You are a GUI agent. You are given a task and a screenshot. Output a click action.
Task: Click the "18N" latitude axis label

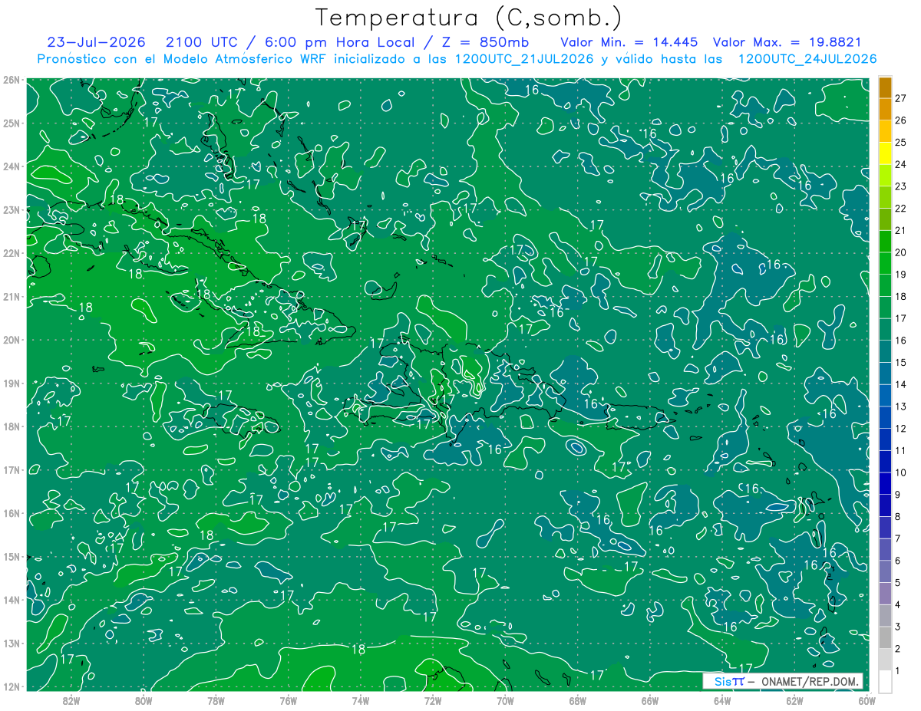click(x=11, y=426)
